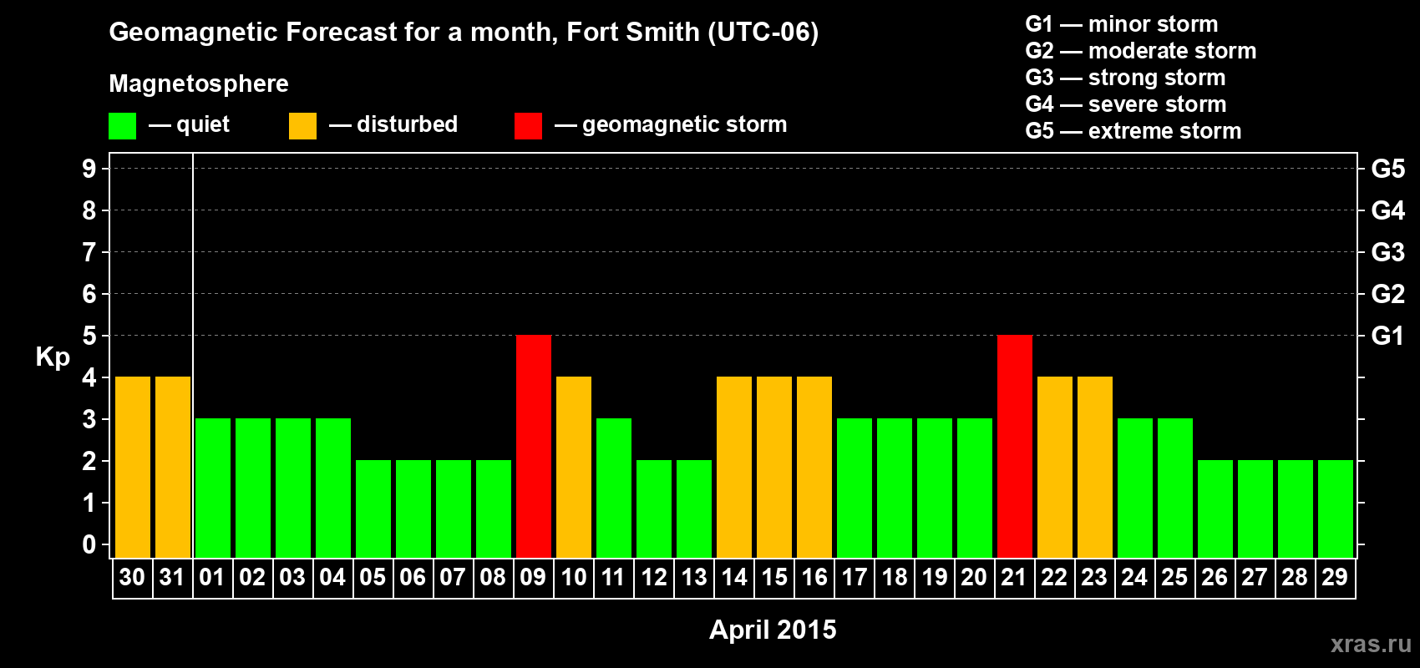The height and width of the screenshot is (668, 1420).
Task: Click the '29' date label
Action: pyautogui.click(x=1335, y=578)
